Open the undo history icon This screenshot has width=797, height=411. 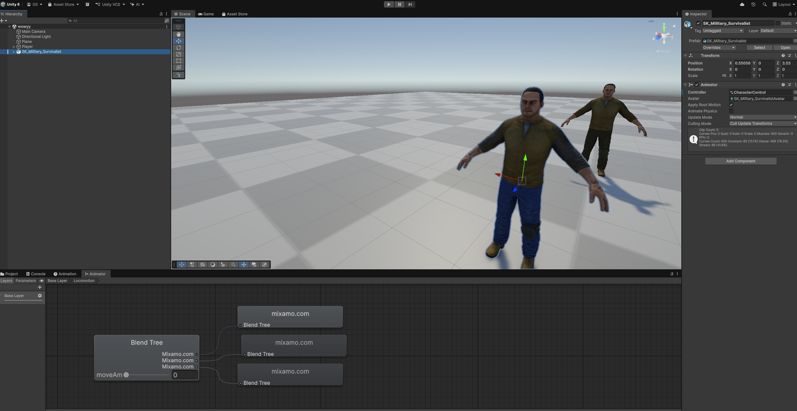[x=753, y=4]
